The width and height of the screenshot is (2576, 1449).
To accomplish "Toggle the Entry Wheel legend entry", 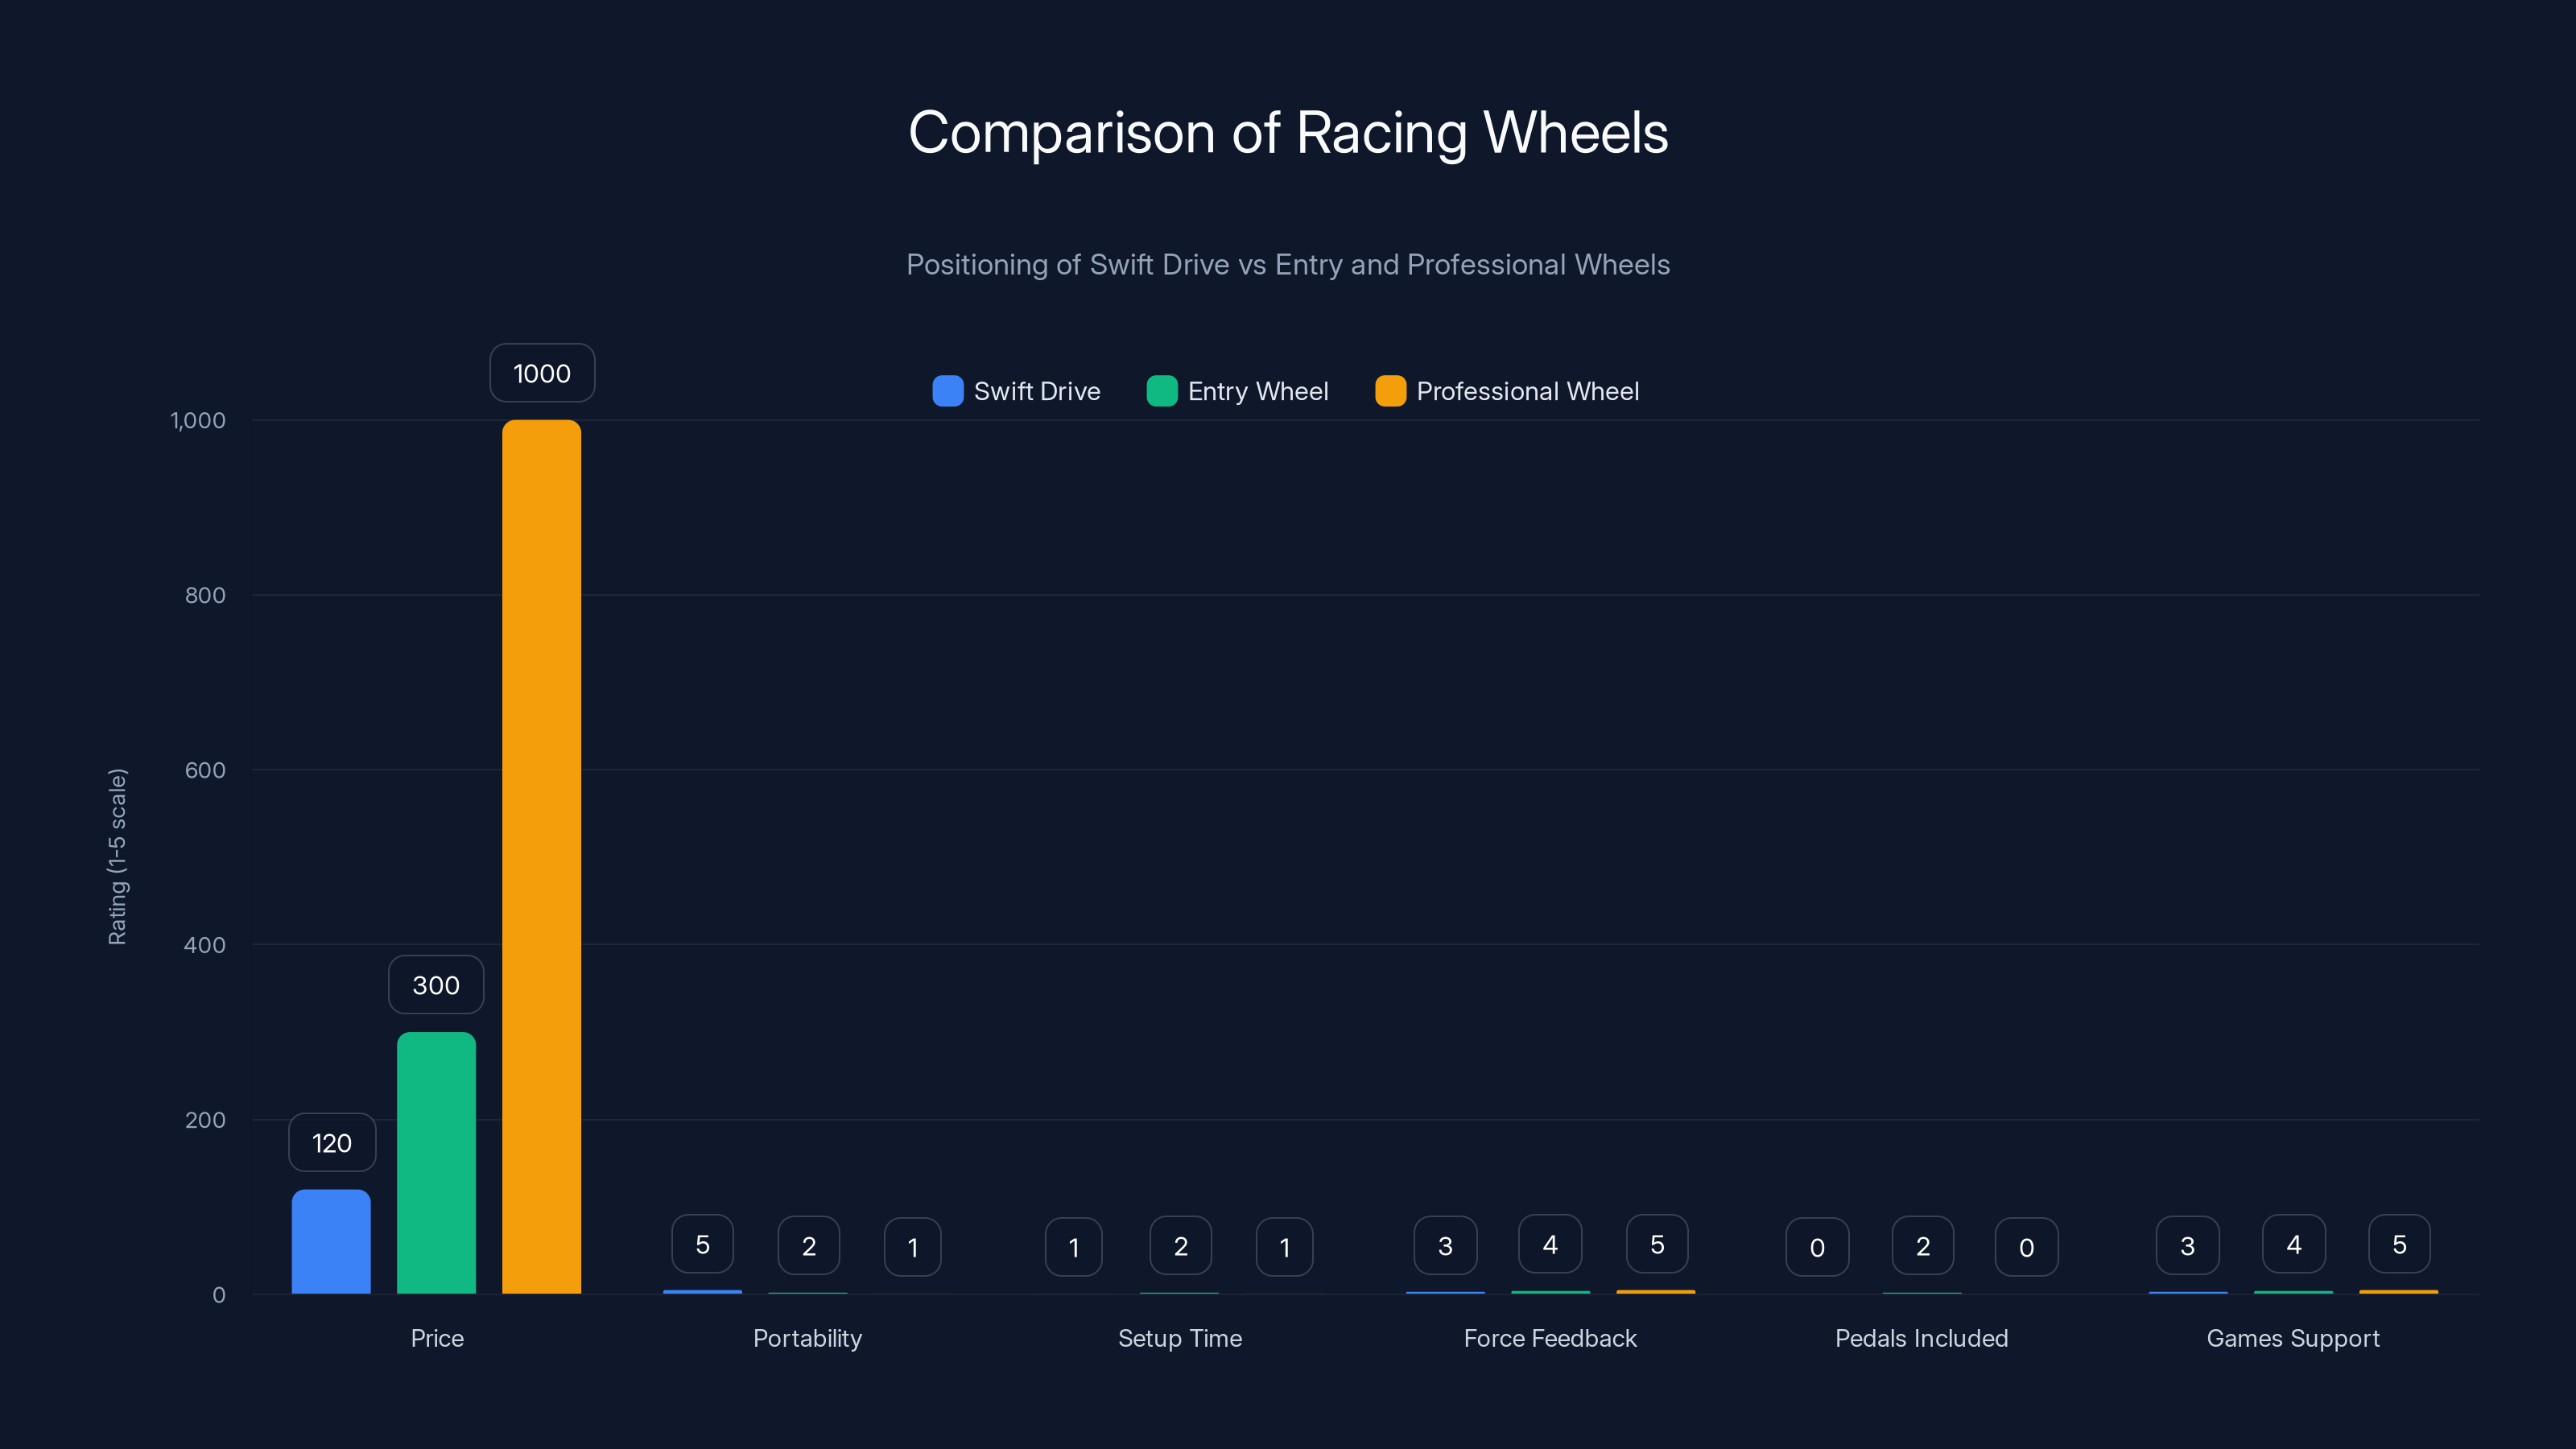I will (1238, 391).
